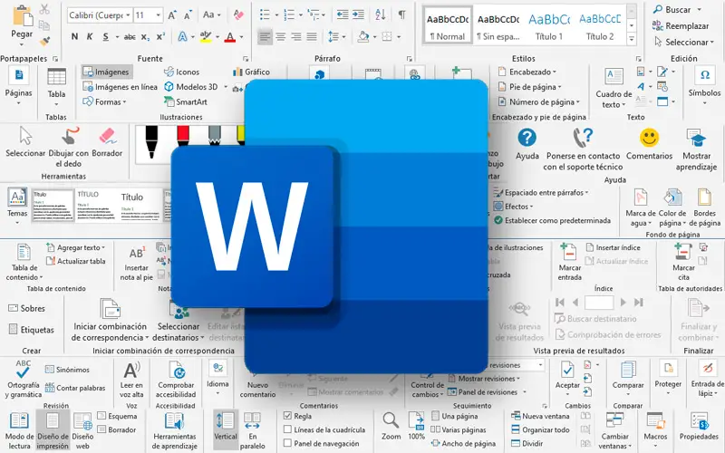Click Nueva ventana button
Image resolution: width=725 pixels, height=453 pixels.
point(540,416)
